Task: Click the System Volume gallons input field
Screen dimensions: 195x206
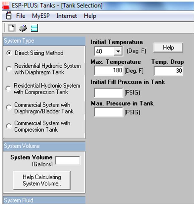Action: (68, 160)
